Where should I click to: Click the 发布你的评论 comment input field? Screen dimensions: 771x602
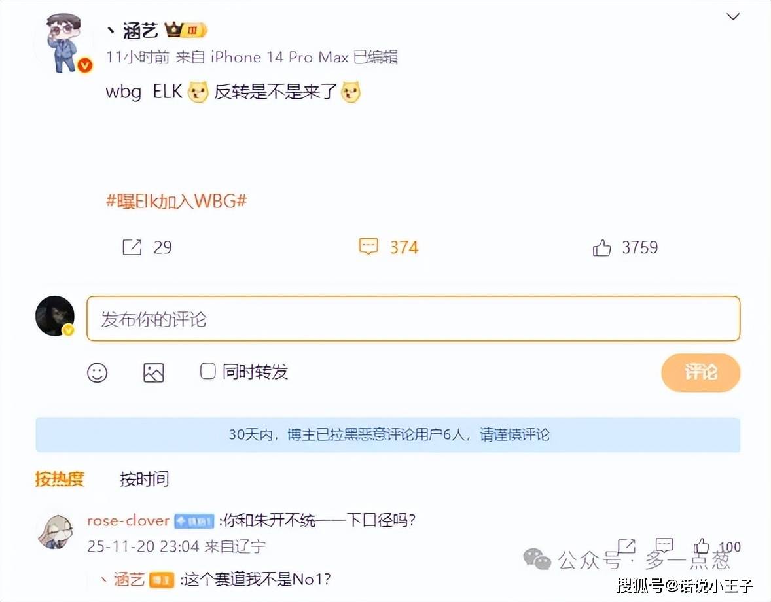[413, 319]
